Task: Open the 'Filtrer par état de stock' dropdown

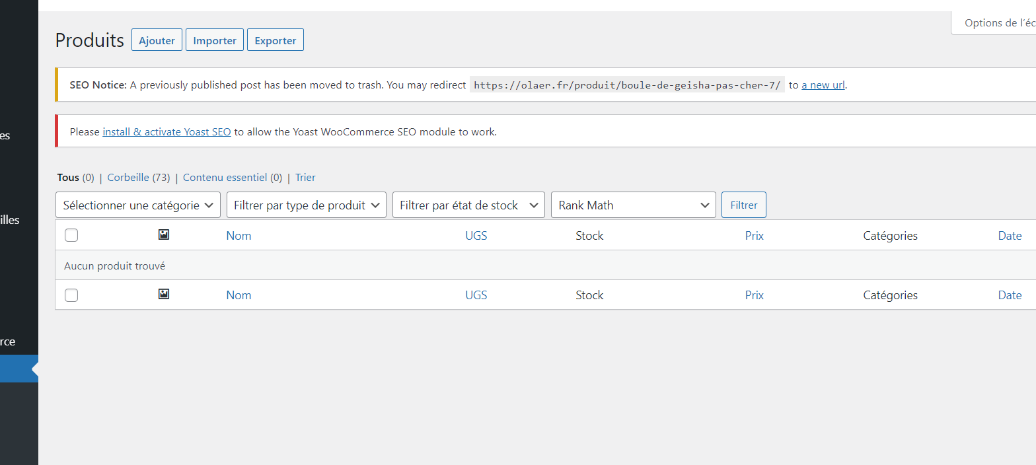Action: [x=468, y=205]
